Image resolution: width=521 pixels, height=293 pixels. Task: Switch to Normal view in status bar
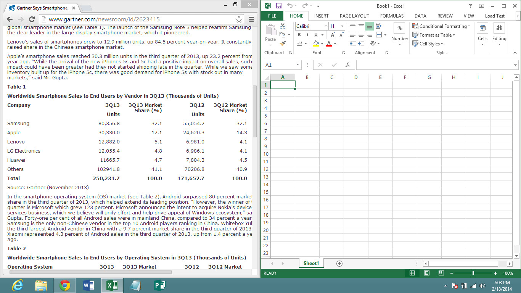coord(412,273)
